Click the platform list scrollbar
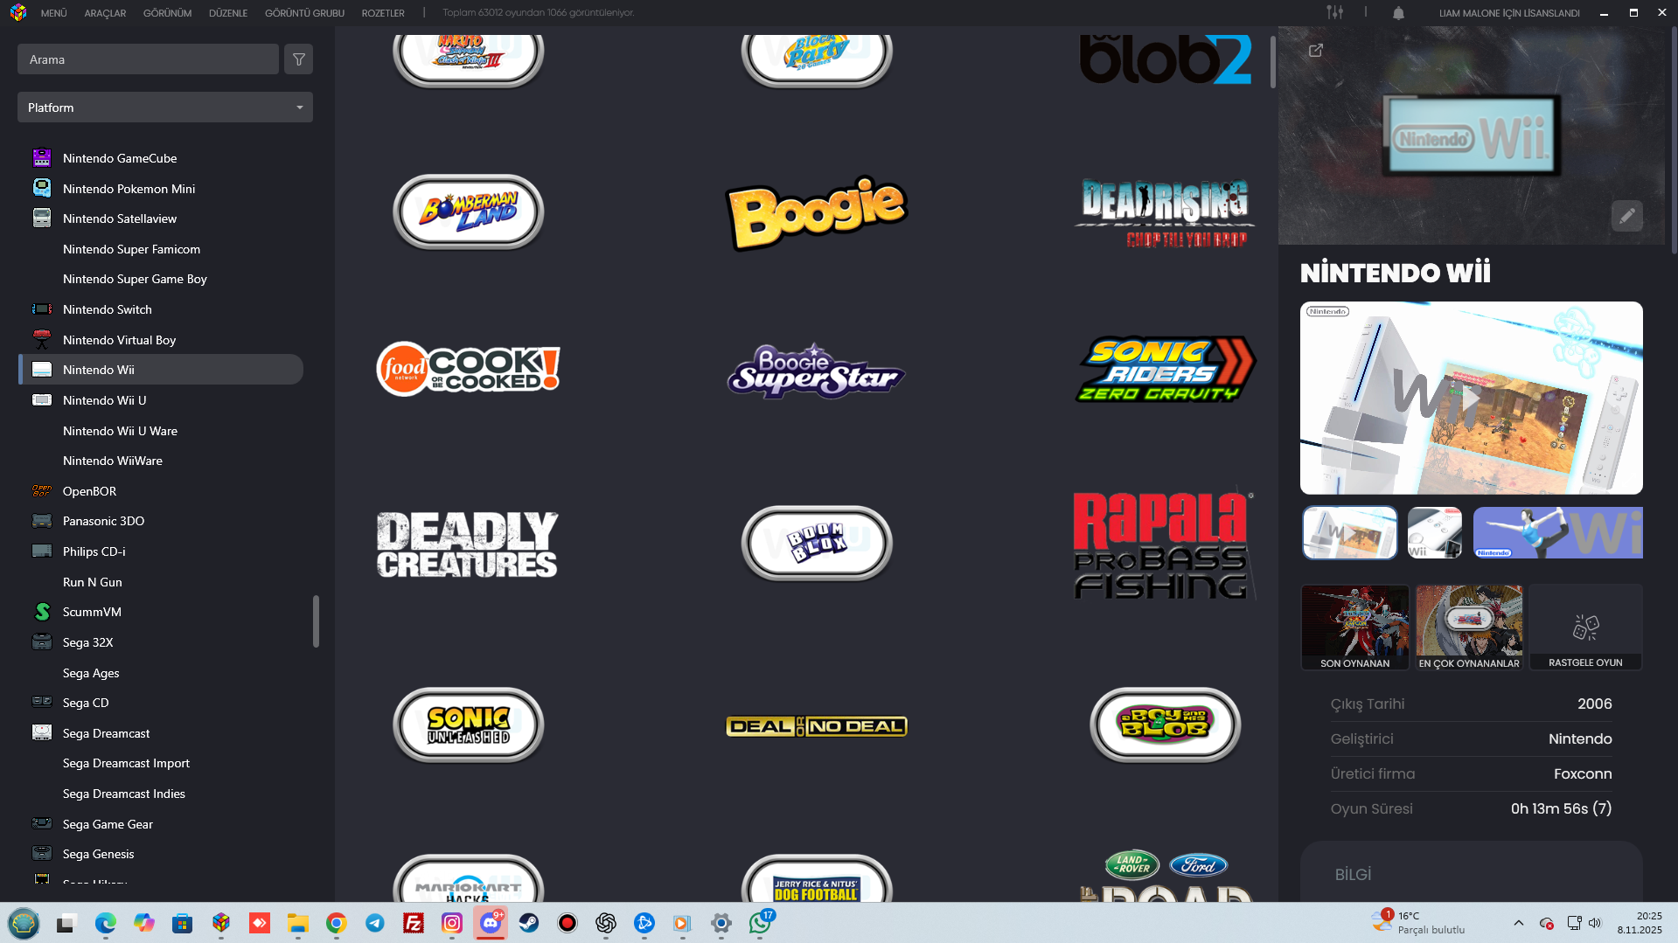1678x943 pixels. [x=316, y=621]
